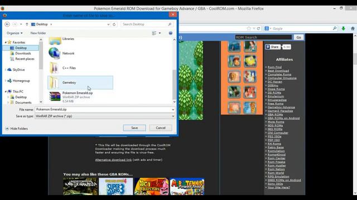The width and height of the screenshot is (357, 200).
Task: Collapse the This PC tree node
Action: point(6,92)
